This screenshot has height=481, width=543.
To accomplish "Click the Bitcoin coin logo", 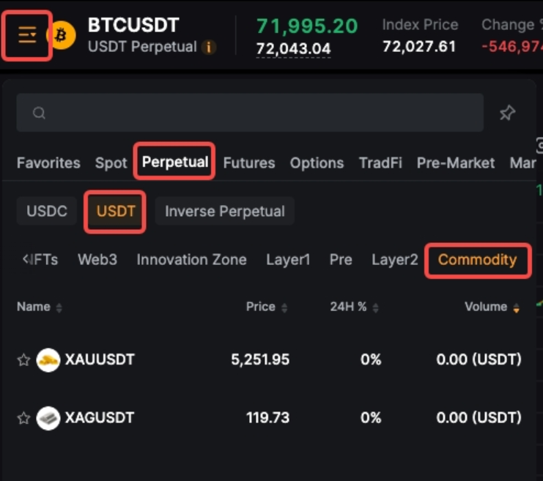I will coord(62,34).
